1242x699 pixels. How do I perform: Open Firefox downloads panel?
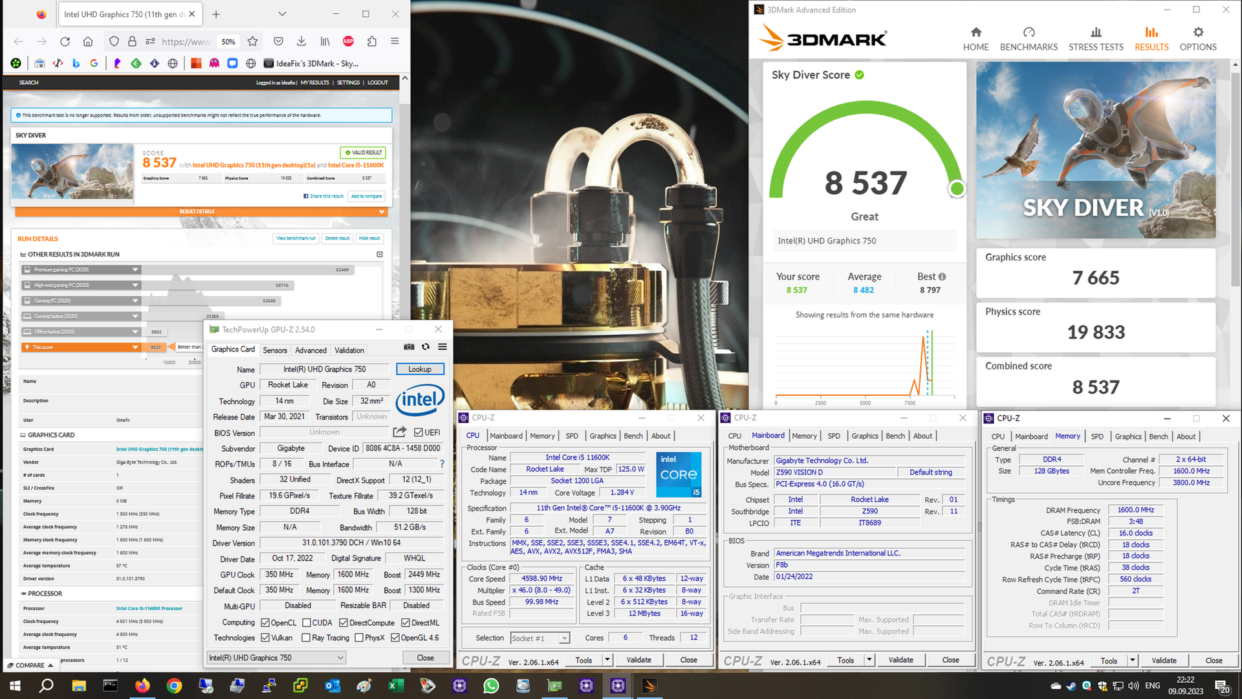[x=301, y=41]
